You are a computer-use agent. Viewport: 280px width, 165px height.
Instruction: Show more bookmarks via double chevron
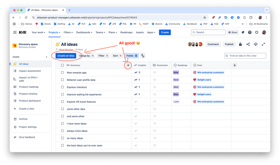click(x=242, y=24)
